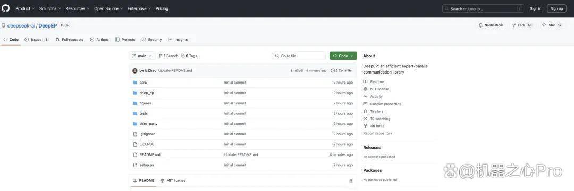This screenshot has width=574, height=191.
Task: Open the README outline list icon
Action: click(350, 181)
